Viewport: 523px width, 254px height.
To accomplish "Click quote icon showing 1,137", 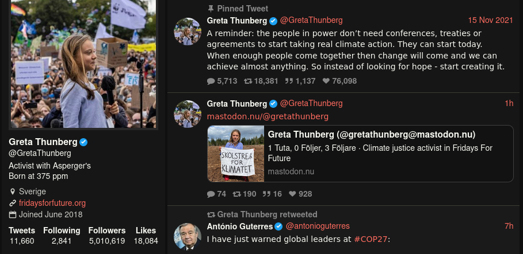I will (x=289, y=81).
